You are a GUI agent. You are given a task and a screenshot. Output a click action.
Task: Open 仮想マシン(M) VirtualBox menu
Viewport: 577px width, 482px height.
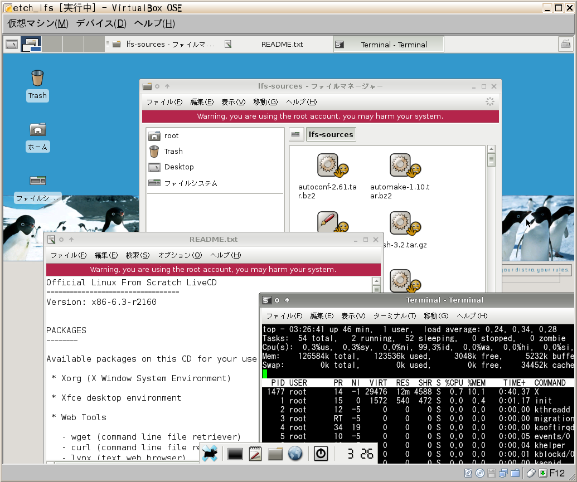38,23
